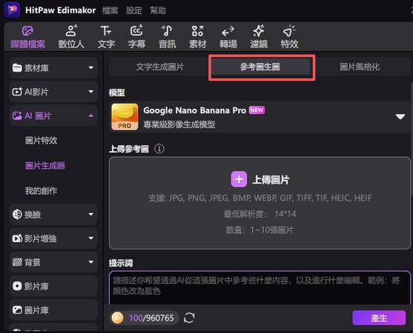The width and height of the screenshot is (413, 333).
Task: Refresh credits with the circular arrows icon
Action: [x=189, y=317]
